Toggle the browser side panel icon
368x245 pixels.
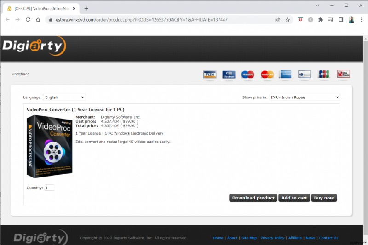tap(341, 20)
